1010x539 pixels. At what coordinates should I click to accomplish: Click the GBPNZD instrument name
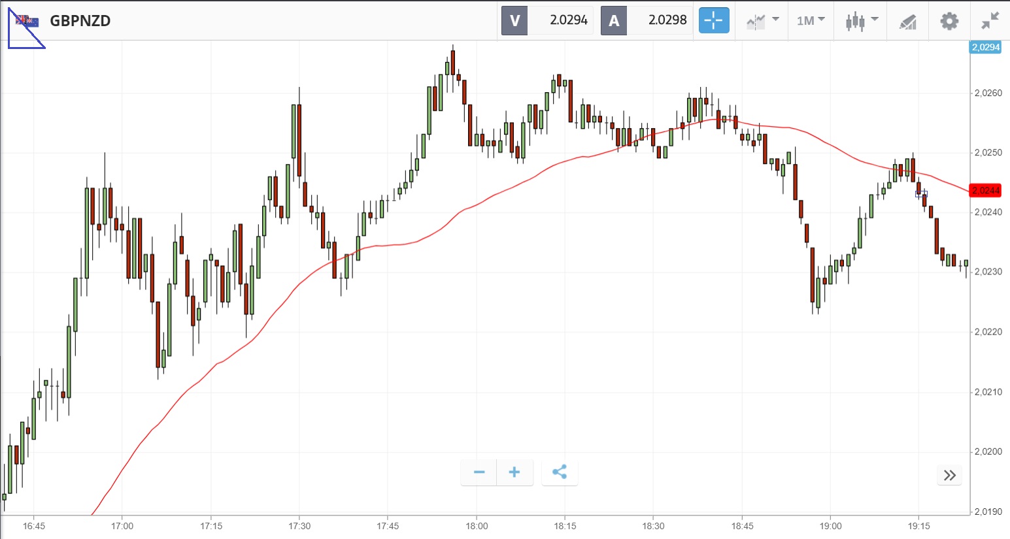(x=80, y=21)
